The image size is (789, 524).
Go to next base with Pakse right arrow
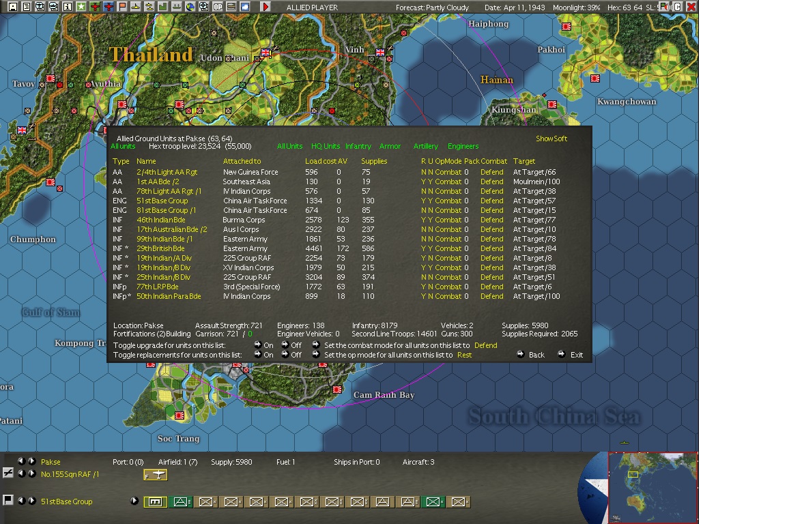tap(31, 461)
